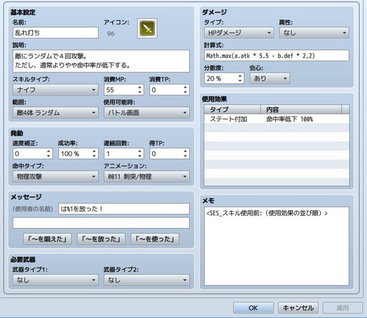This screenshot has height=318, width=367.
Task: Click the キャンセル button
Action: pos(298,308)
